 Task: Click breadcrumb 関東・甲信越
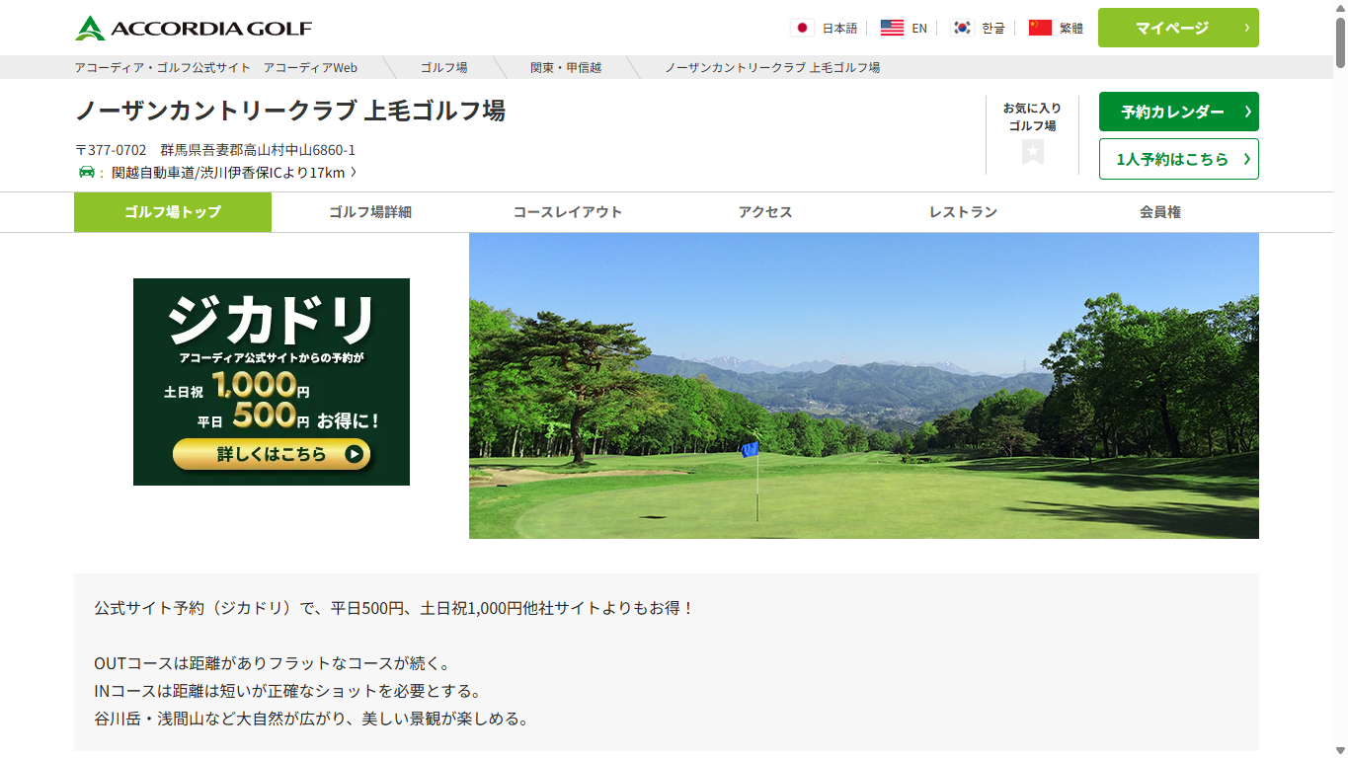click(566, 67)
